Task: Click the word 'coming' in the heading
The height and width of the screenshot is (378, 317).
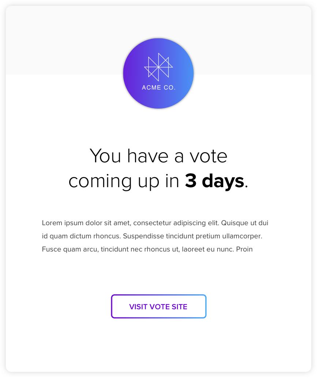Action: tap(100, 182)
